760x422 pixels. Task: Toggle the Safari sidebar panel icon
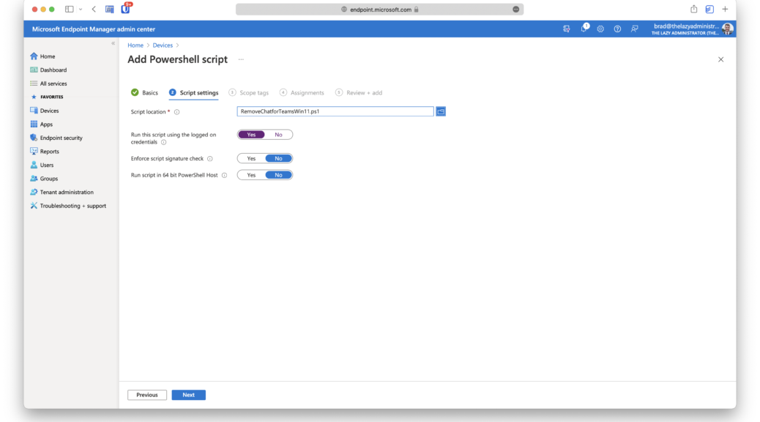click(70, 10)
